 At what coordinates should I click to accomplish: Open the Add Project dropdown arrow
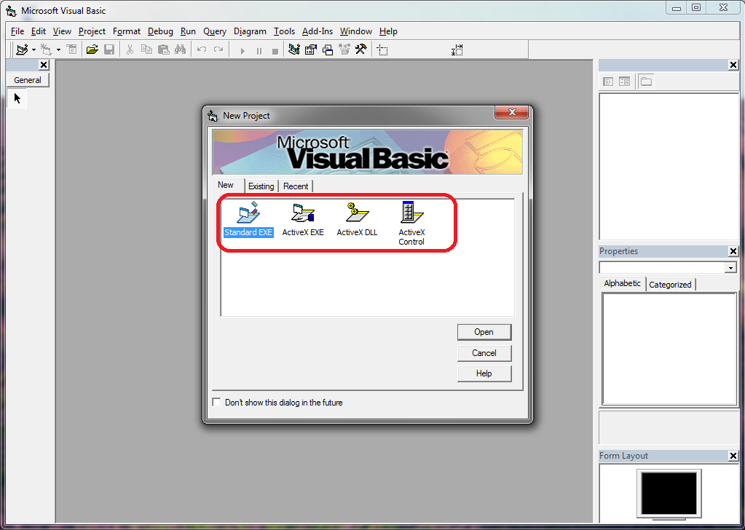33,50
